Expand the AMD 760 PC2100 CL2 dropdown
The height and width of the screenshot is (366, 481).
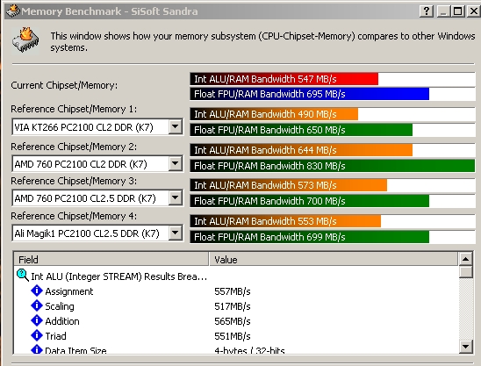point(176,163)
